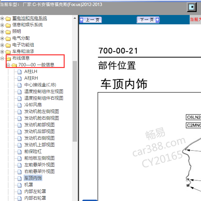The image size is (201, 201).
Task: Open 左前悬架外视图 entry
Action: click(39, 165)
